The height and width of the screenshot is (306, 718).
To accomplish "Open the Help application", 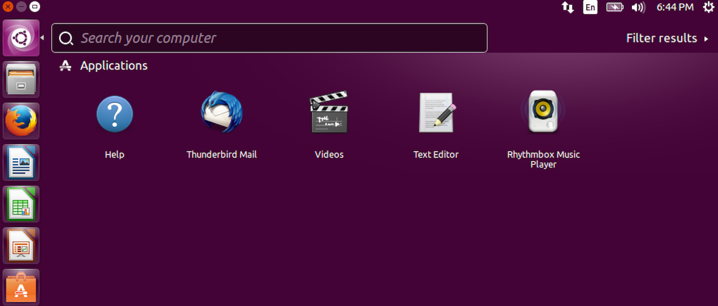I will (115, 114).
